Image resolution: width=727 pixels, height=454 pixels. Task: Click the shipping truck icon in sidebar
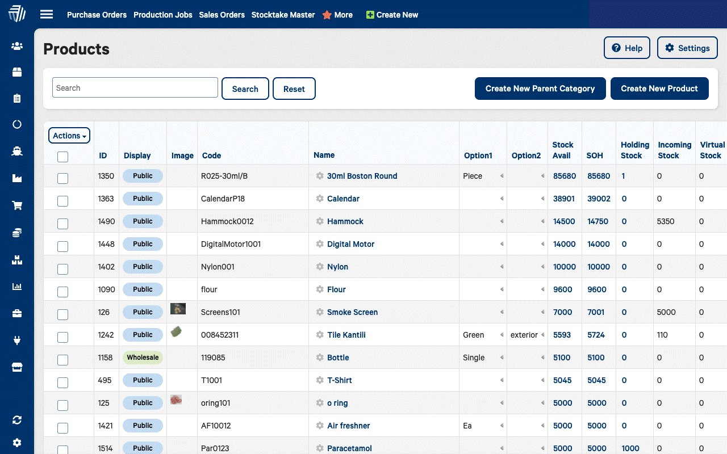pyautogui.click(x=16, y=151)
